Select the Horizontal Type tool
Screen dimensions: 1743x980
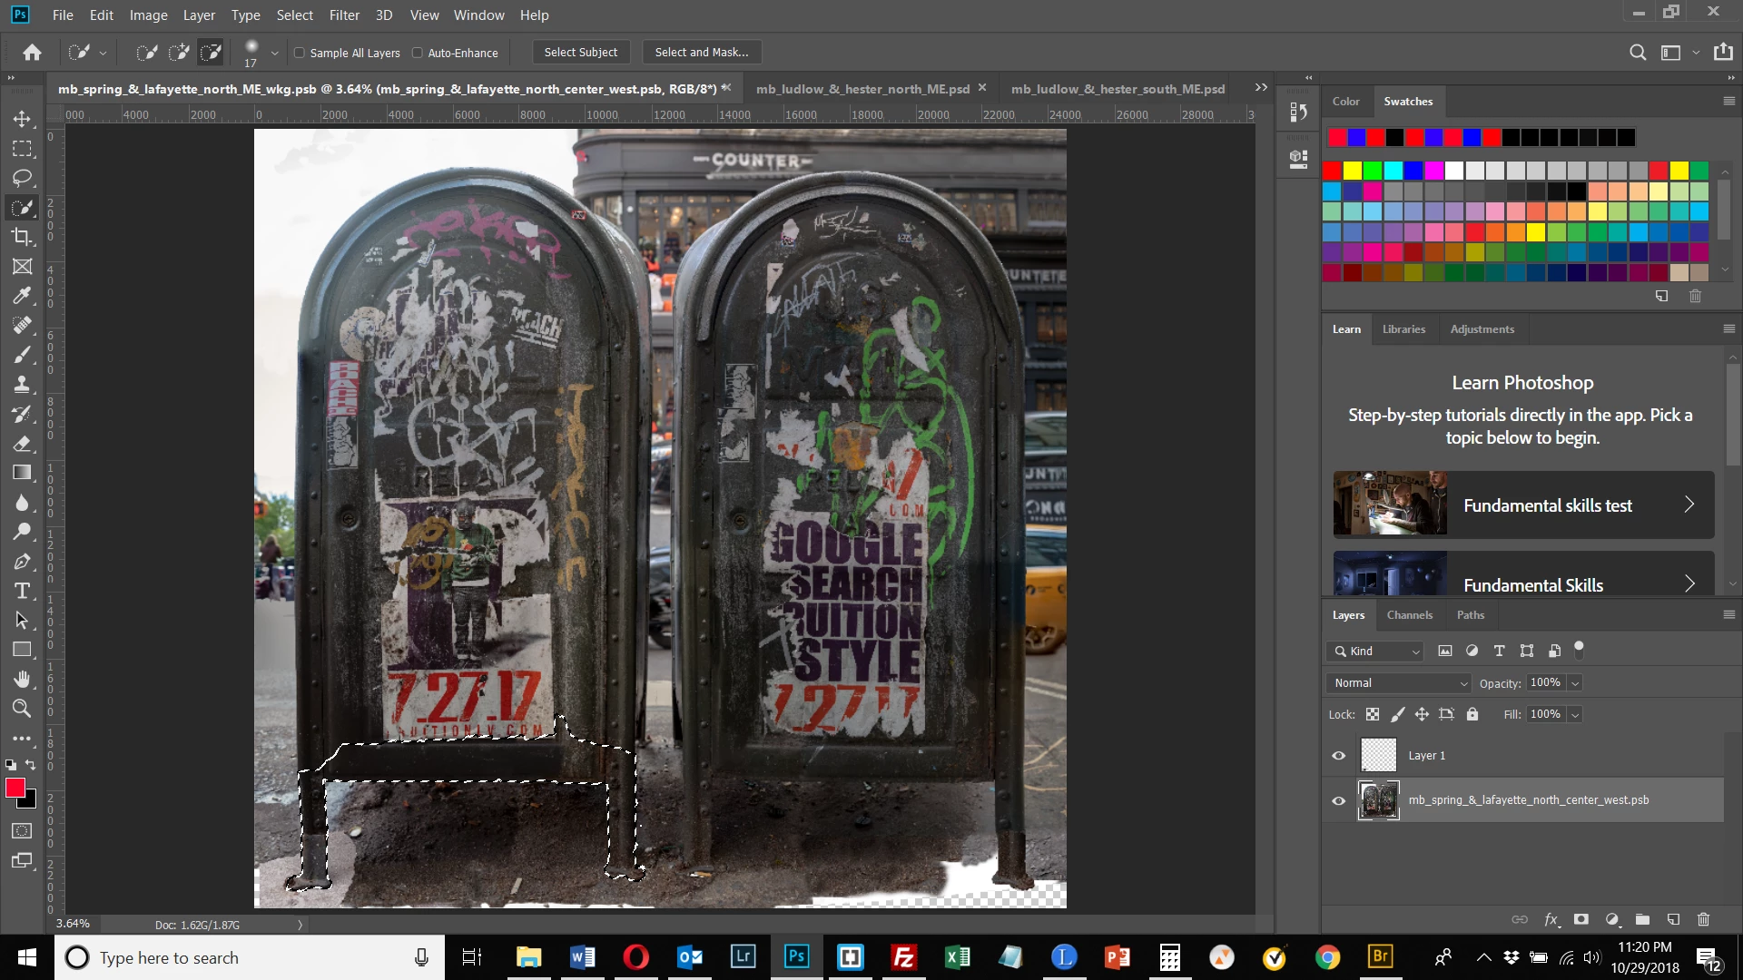pos(22,591)
